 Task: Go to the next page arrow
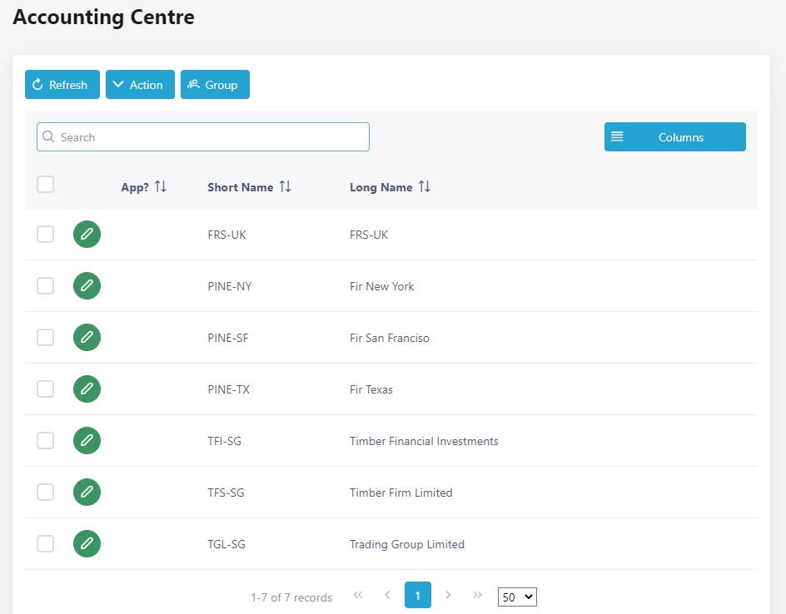point(448,595)
